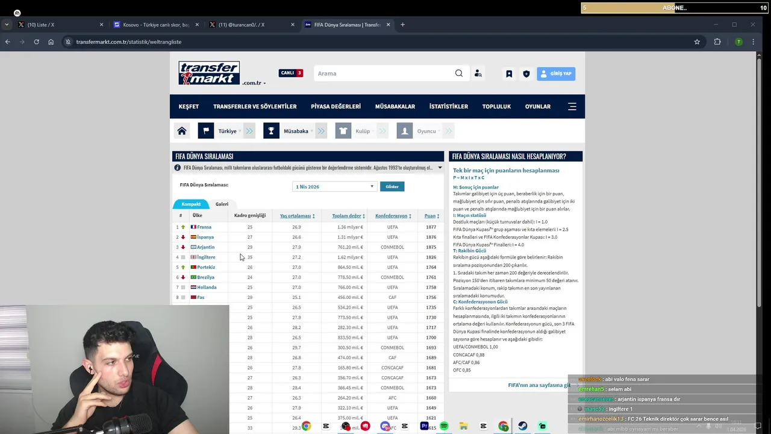Open the Piyasa Değerleri menu

pos(336,106)
